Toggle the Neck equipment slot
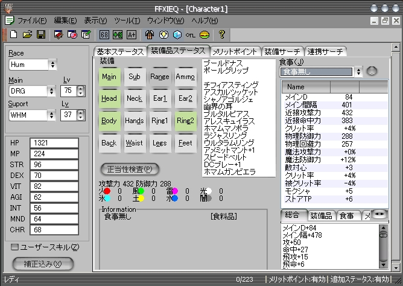Image resolution: width=403 pixels, height=286 pixels. click(135, 99)
